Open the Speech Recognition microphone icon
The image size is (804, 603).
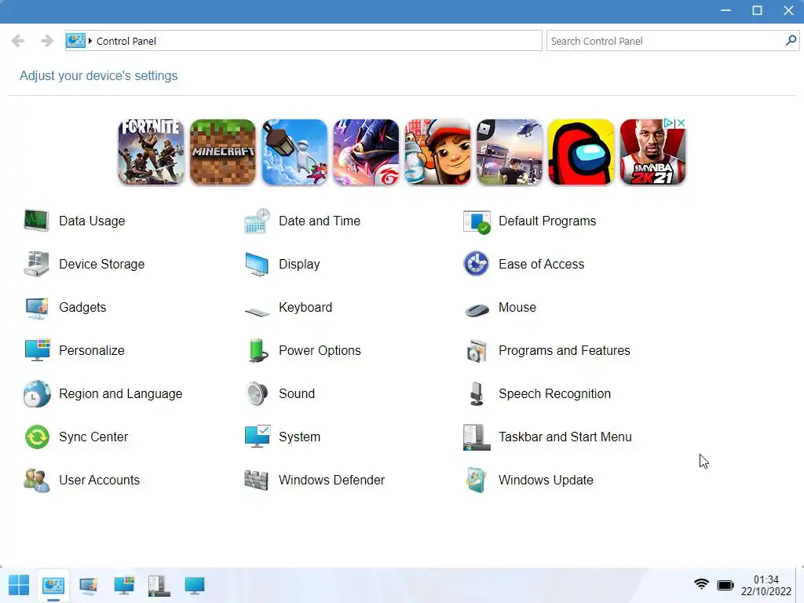(477, 394)
